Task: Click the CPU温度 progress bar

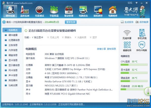Action: point(134,65)
